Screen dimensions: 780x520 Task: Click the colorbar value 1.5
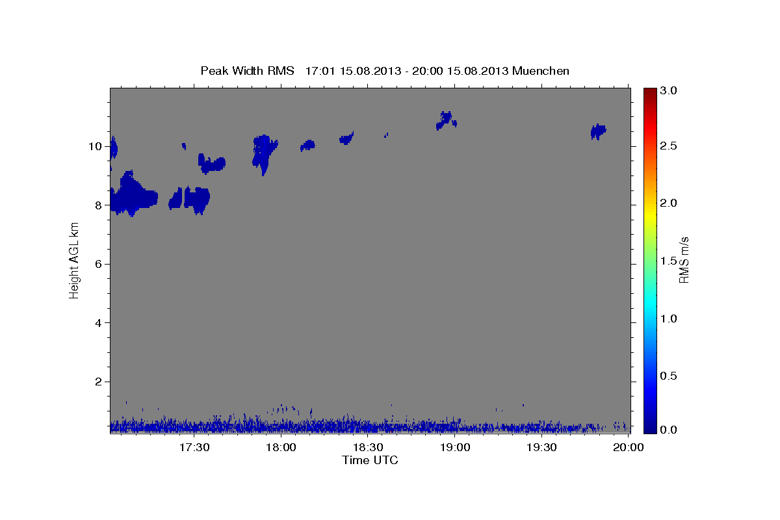click(x=669, y=261)
